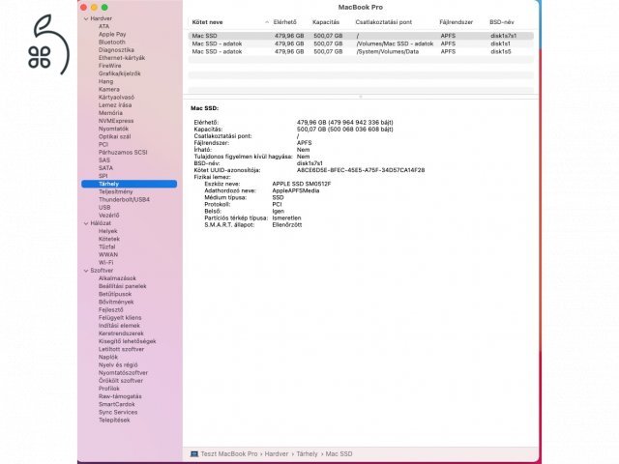619x464 pixels.
Task: Select Beállítási panelek in the sidebar
Action: [123, 286]
